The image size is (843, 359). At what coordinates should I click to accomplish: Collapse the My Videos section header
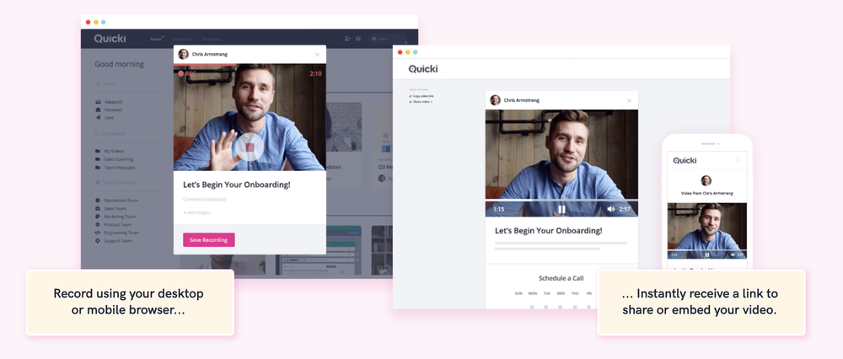[127, 134]
